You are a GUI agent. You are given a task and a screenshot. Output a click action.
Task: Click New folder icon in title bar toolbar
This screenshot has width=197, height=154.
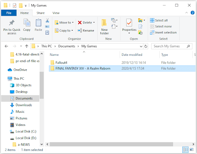(21, 5)
